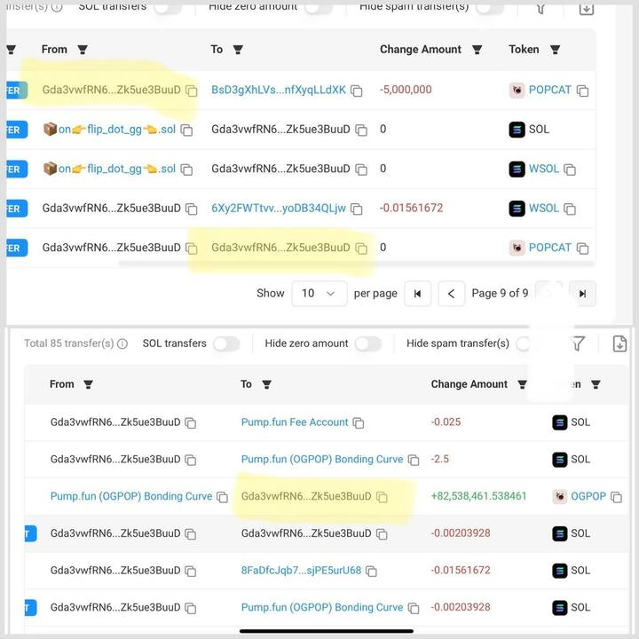639x639 pixels.
Task: Filter the Token column in upper table
Action: (555, 50)
